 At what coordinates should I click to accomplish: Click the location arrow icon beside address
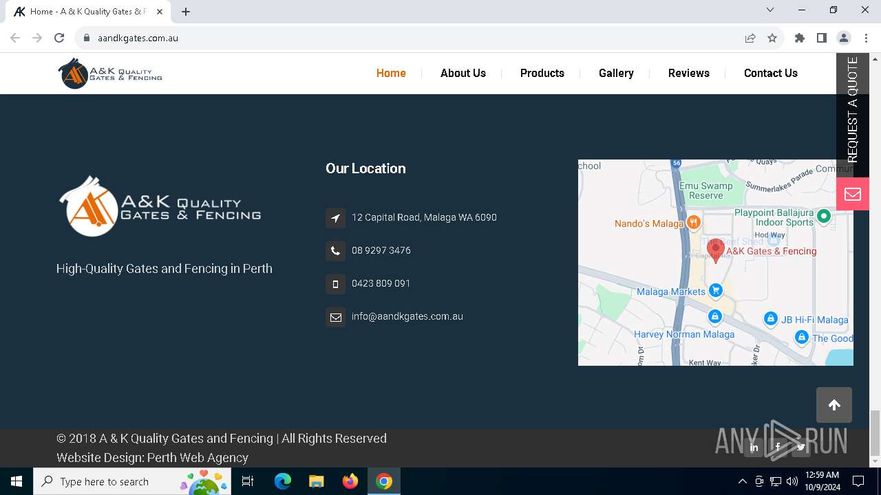click(x=335, y=218)
